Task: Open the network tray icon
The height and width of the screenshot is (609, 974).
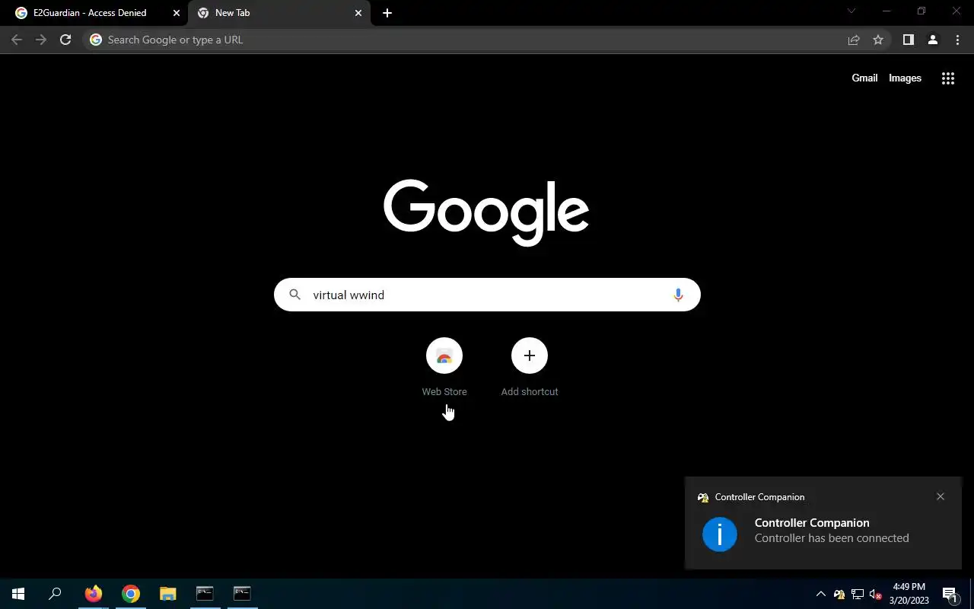Action: tap(858, 594)
